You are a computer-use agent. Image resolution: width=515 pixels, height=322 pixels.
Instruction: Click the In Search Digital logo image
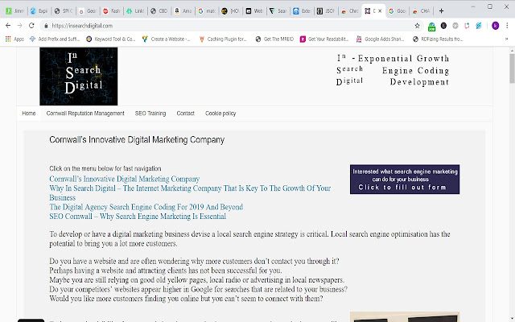pyautogui.click(x=79, y=76)
